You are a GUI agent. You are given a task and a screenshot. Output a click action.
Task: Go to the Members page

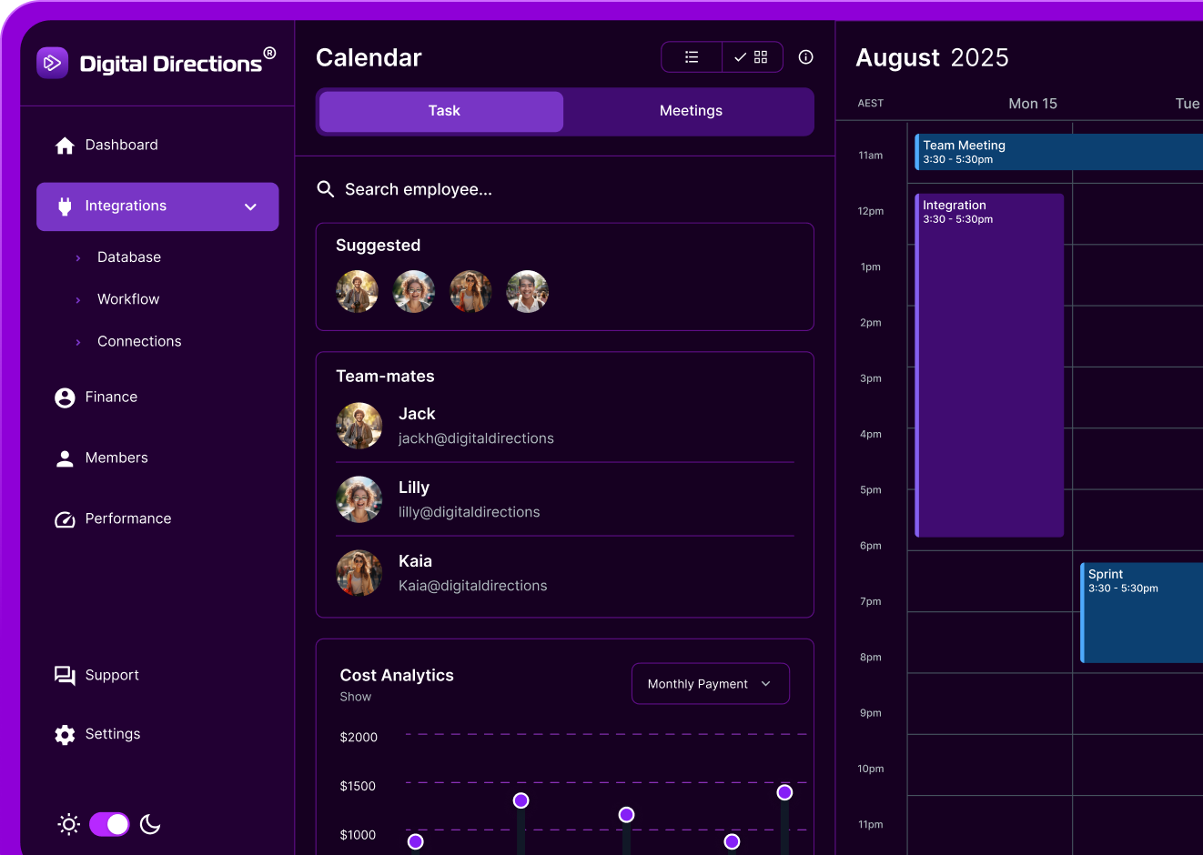[116, 458]
